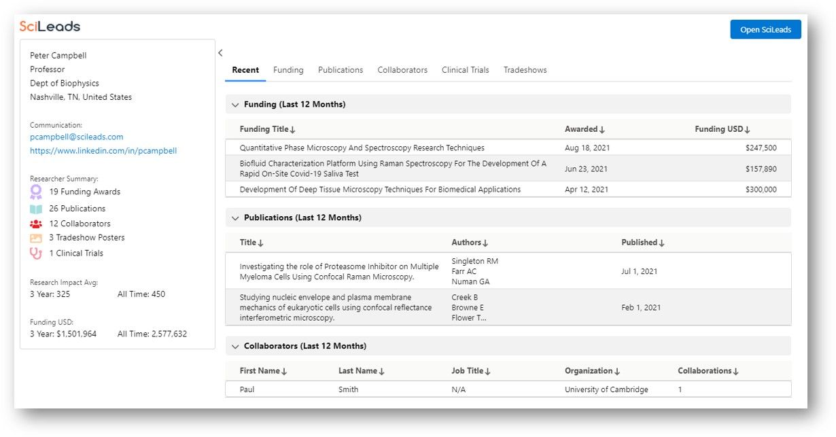Open the Clinical Trials tab
Viewport: 836px width, 437px height.
click(x=465, y=70)
